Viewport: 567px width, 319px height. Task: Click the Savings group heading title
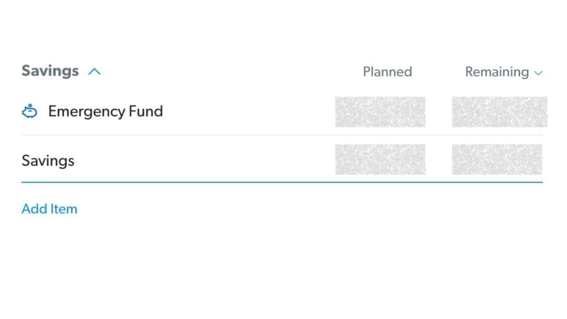tap(50, 71)
